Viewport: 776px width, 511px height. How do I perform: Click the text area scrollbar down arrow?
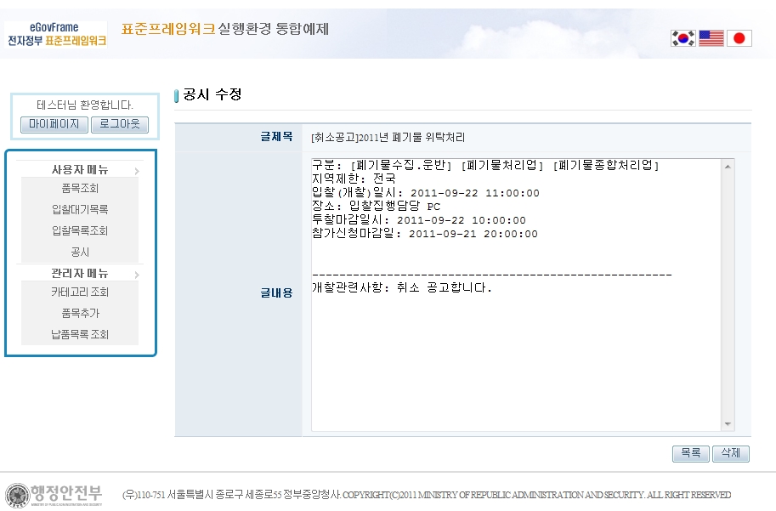(x=728, y=424)
